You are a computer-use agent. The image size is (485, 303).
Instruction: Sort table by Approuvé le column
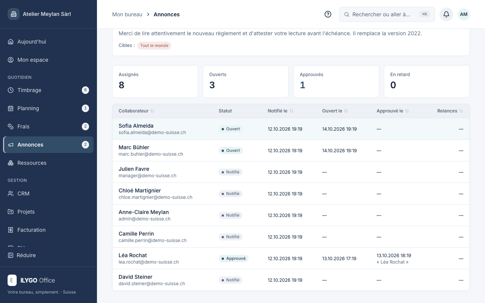[393, 111]
